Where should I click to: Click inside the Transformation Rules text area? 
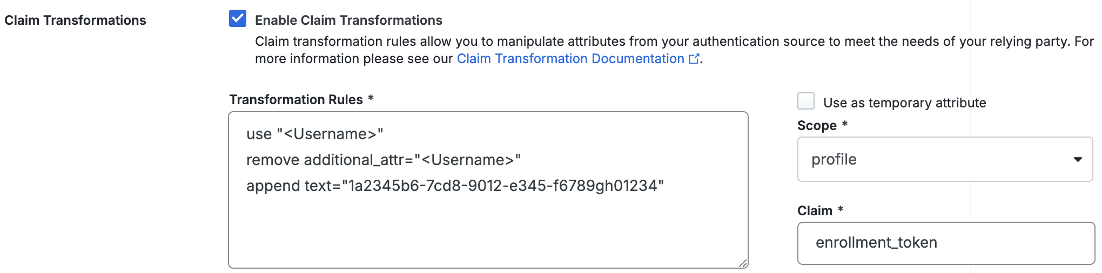[487, 232]
